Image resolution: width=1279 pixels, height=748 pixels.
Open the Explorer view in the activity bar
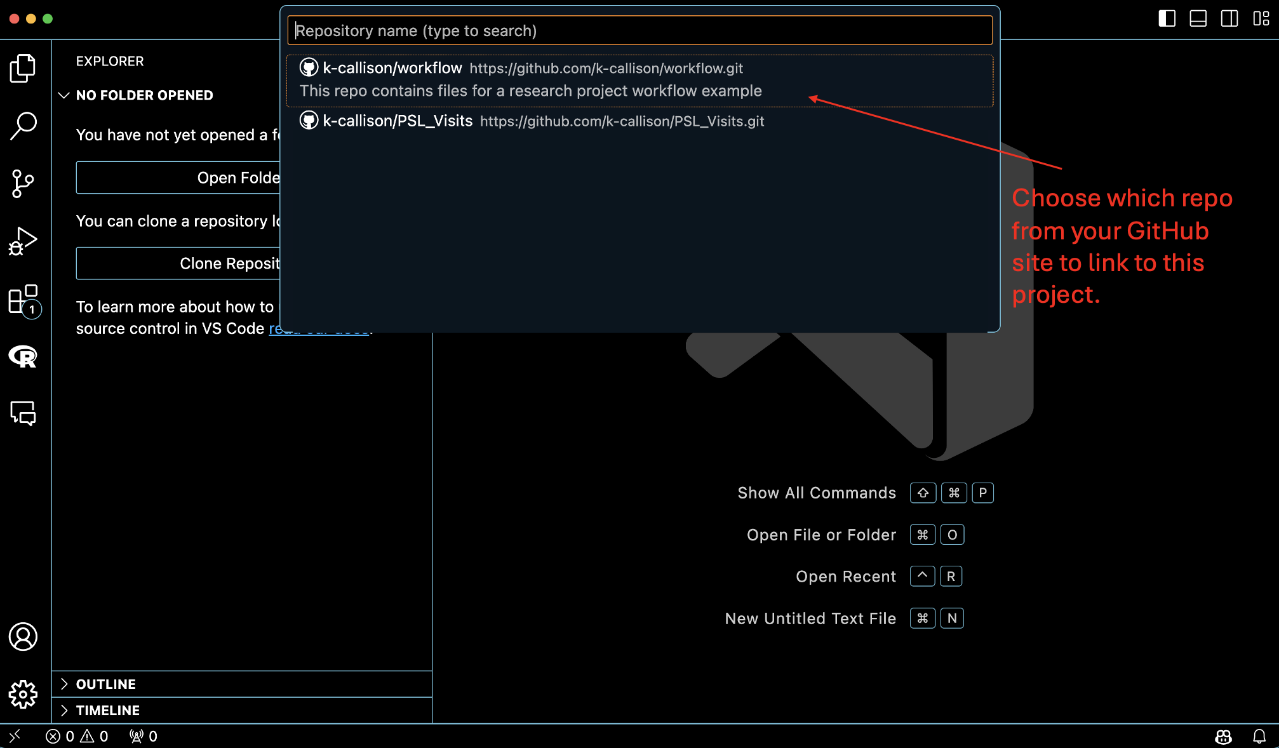click(x=23, y=68)
